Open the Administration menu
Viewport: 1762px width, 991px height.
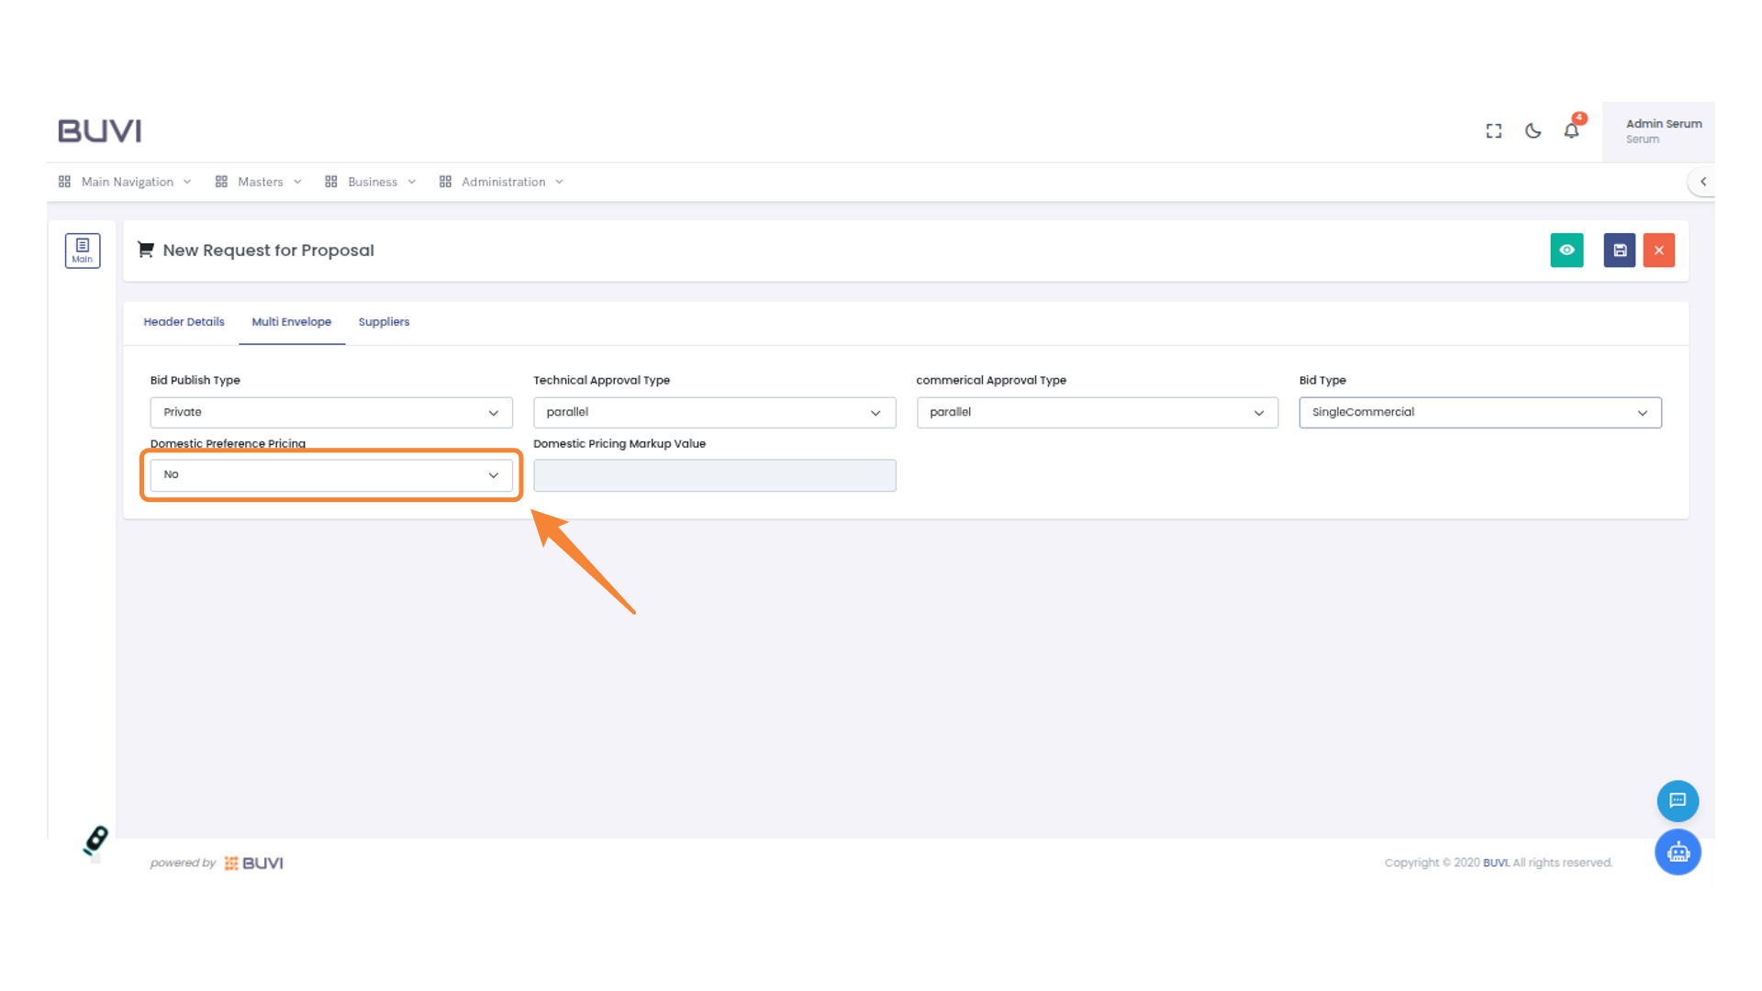(x=502, y=182)
